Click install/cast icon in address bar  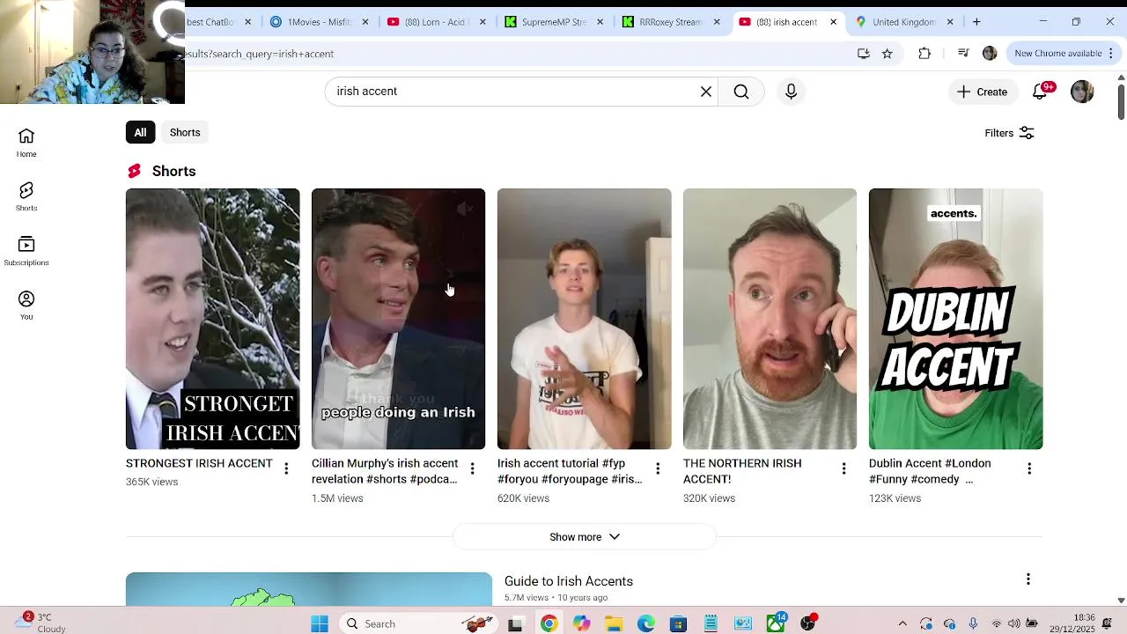point(864,54)
